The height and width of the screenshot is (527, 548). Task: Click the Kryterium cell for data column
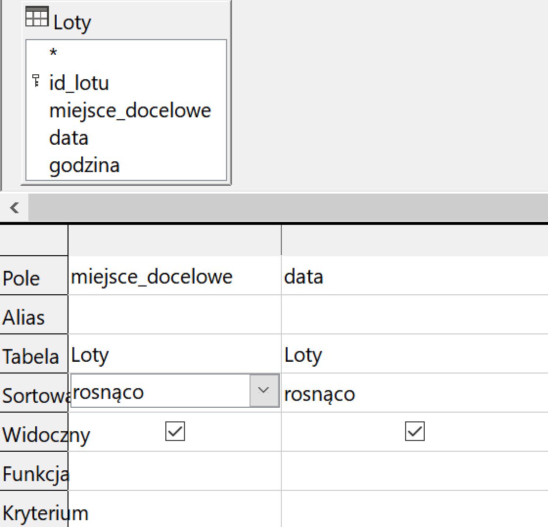(414, 511)
